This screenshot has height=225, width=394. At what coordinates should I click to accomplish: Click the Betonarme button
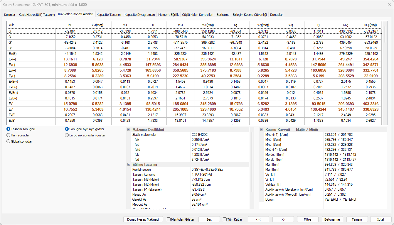pyautogui.click(x=332, y=219)
